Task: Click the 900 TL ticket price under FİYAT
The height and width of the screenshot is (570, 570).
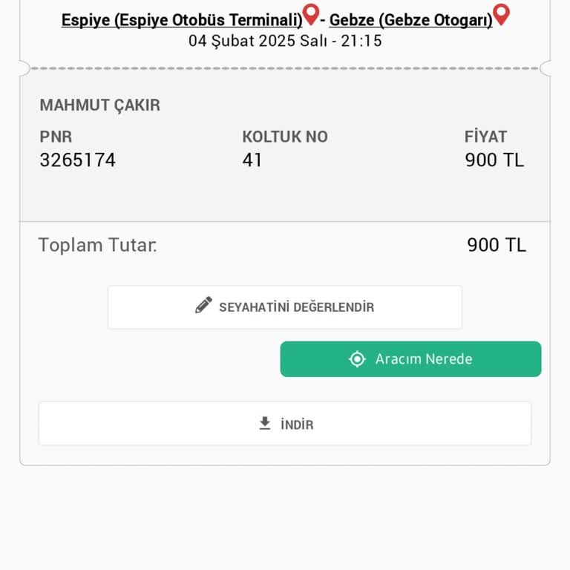Action: [x=494, y=160]
